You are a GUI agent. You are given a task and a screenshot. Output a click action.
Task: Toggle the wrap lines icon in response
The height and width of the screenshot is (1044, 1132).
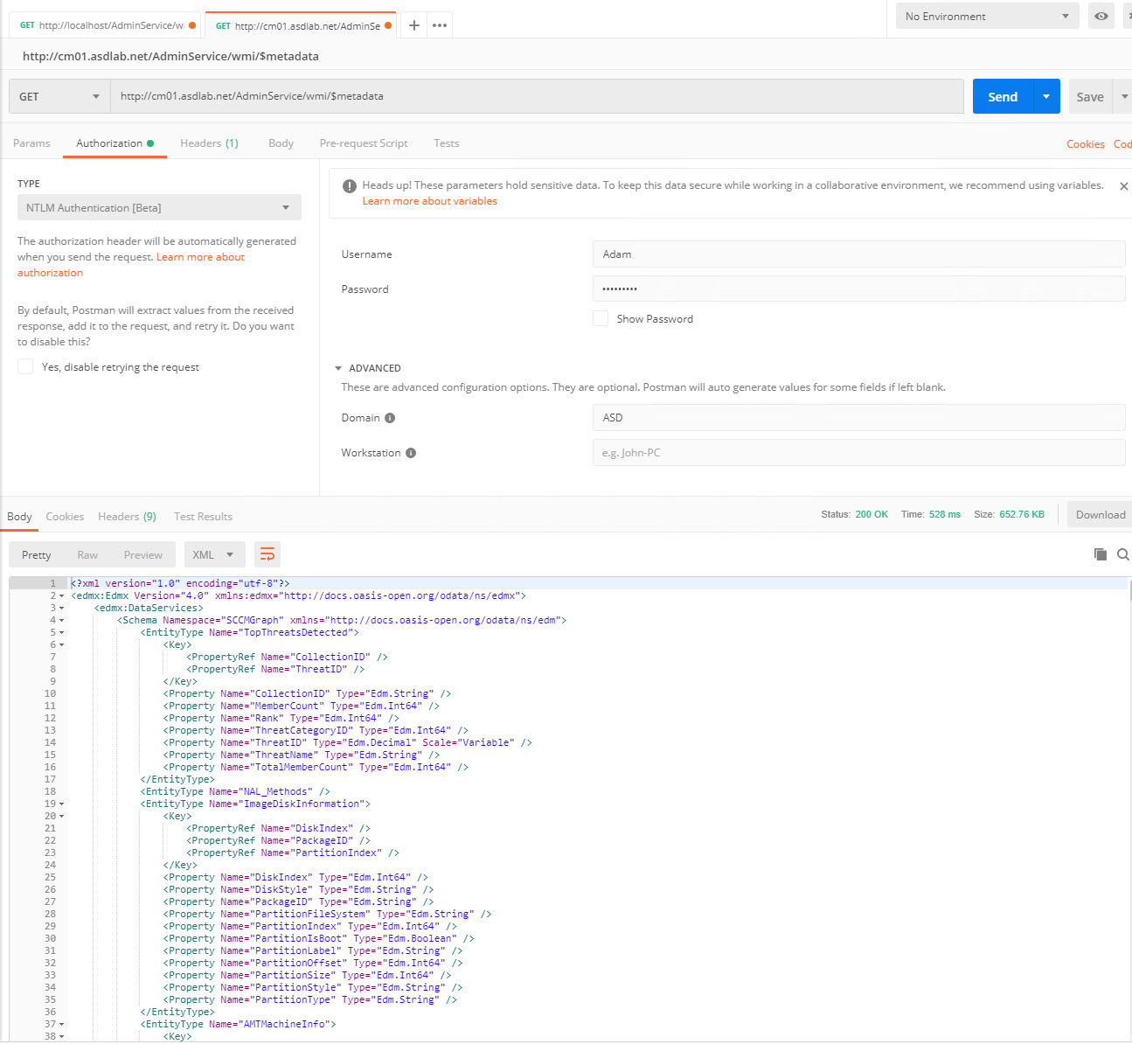point(267,554)
